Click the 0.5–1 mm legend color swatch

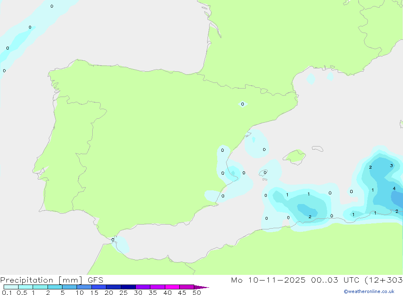point(25,287)
